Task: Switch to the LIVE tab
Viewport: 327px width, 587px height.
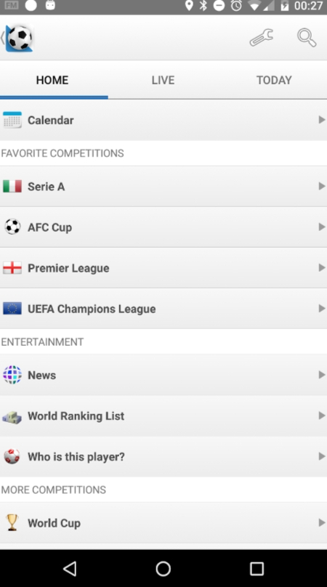Action: tap(163, 80)
